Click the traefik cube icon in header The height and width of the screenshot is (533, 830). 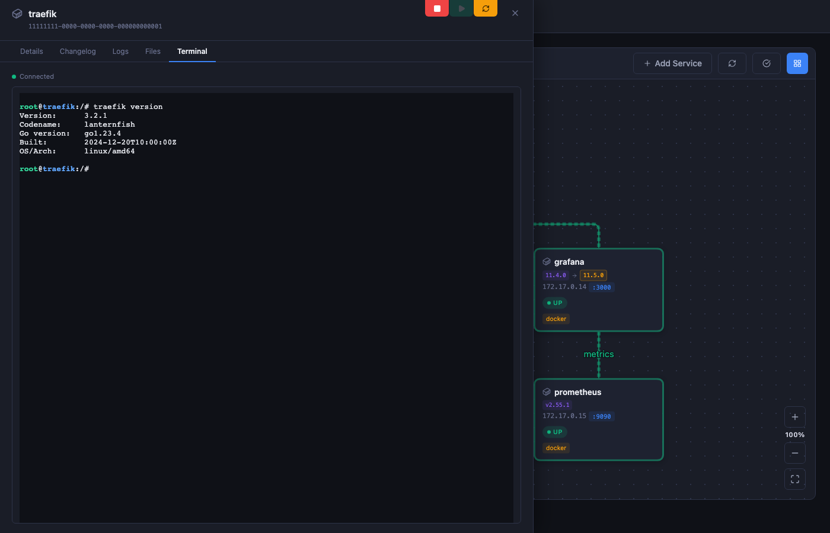17,14
